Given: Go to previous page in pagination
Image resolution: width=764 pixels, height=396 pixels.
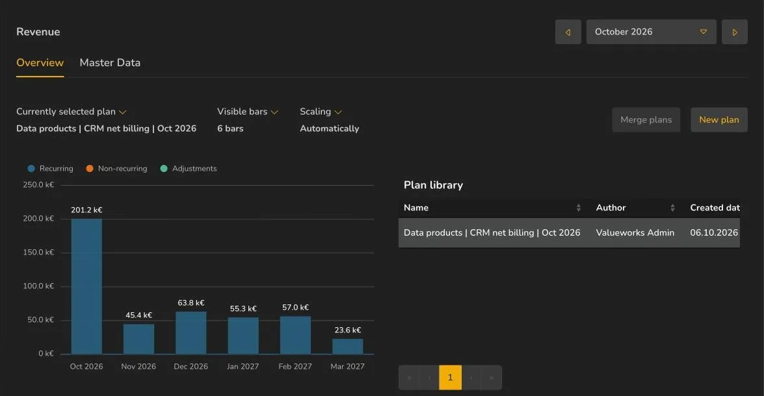Looking at the screenshot, I should (x=429, y=378).
